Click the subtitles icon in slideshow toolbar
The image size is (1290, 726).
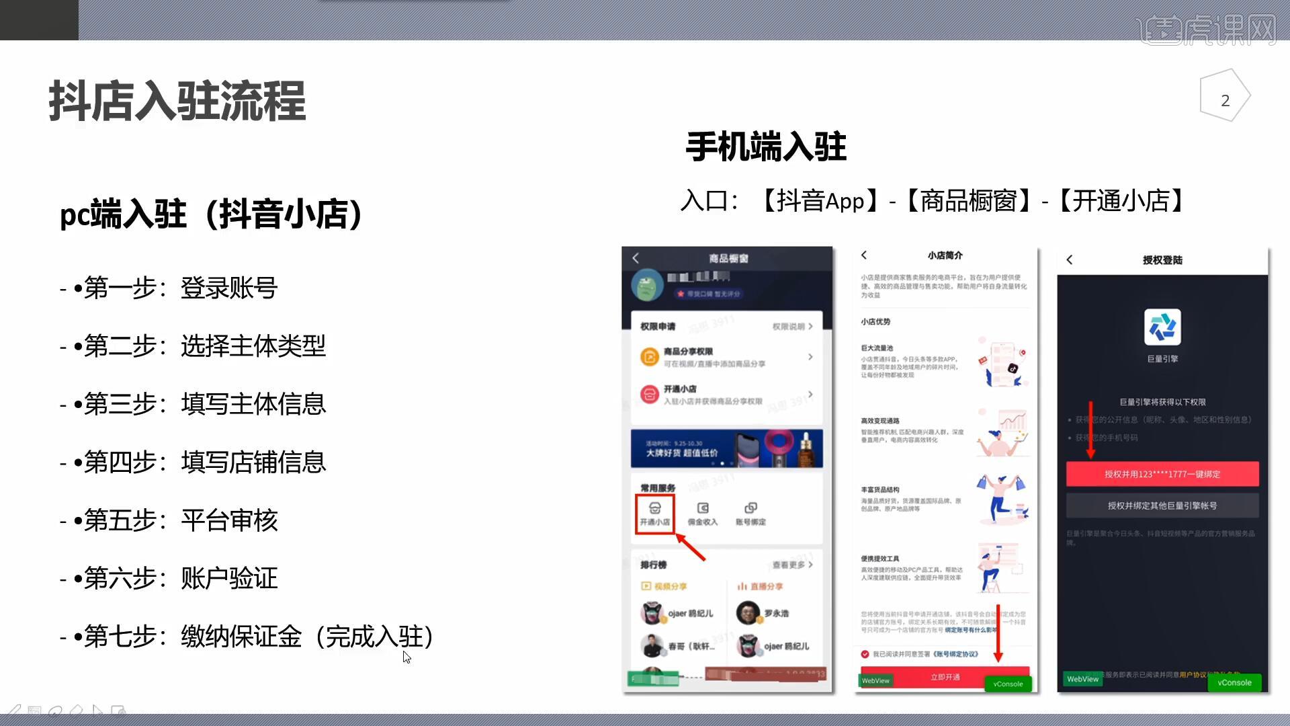(x=34, y=711)
